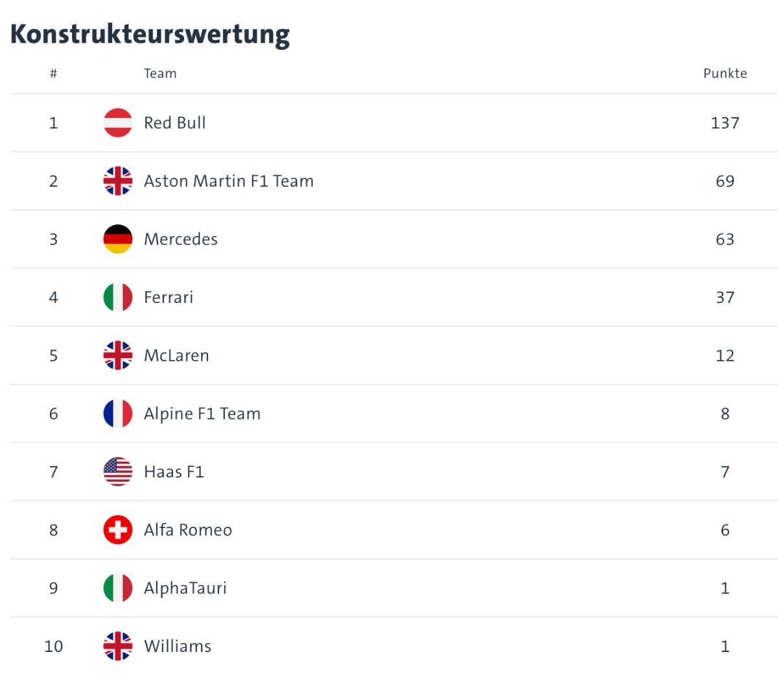Click the US flag icon beside Haas F1

[118, 472]
